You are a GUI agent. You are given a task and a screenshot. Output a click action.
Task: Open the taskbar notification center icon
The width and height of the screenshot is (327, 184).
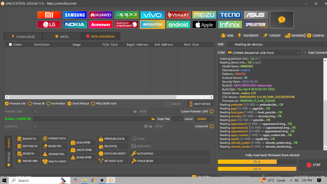coord(319,180)
